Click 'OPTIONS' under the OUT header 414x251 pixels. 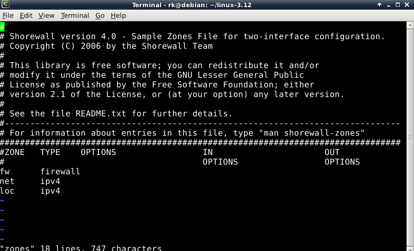(x=342, y=162)
